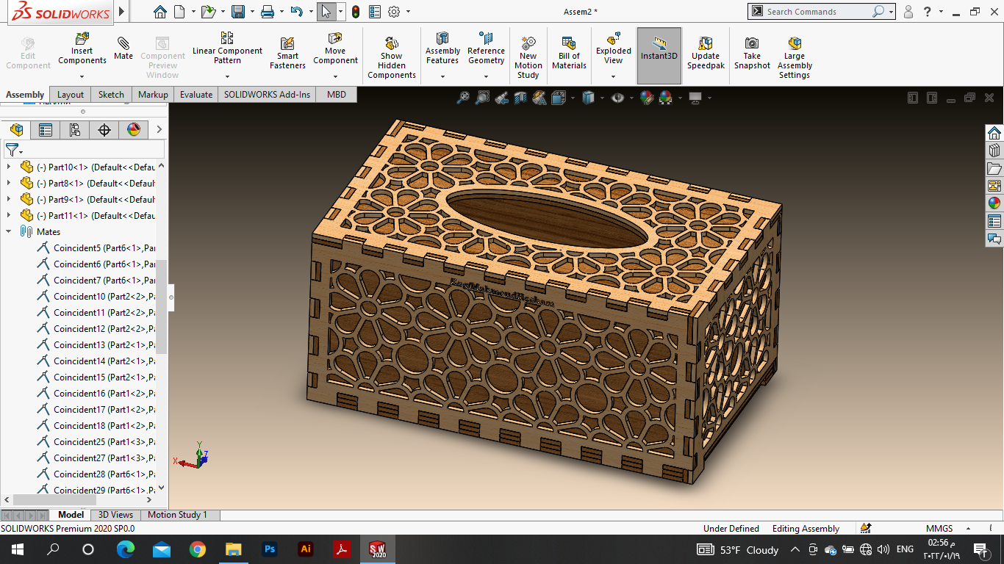Expand Part10<1> in feature tree

coord(9,167)
